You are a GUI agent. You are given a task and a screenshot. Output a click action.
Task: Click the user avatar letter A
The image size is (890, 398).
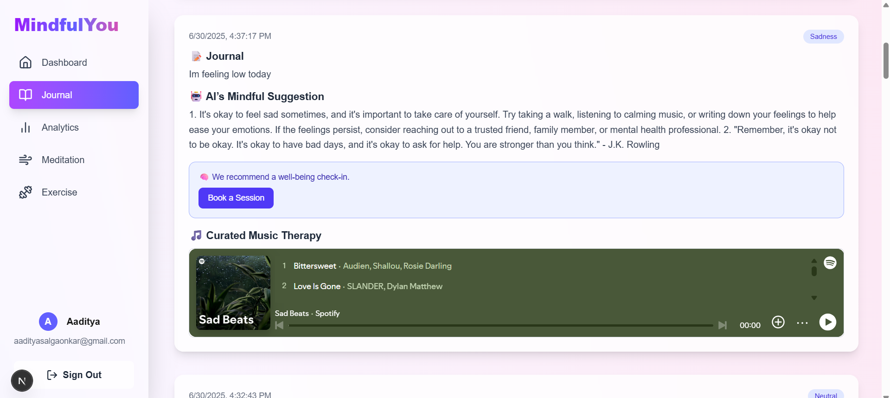48,322
